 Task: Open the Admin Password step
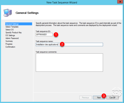pos(12,38)
